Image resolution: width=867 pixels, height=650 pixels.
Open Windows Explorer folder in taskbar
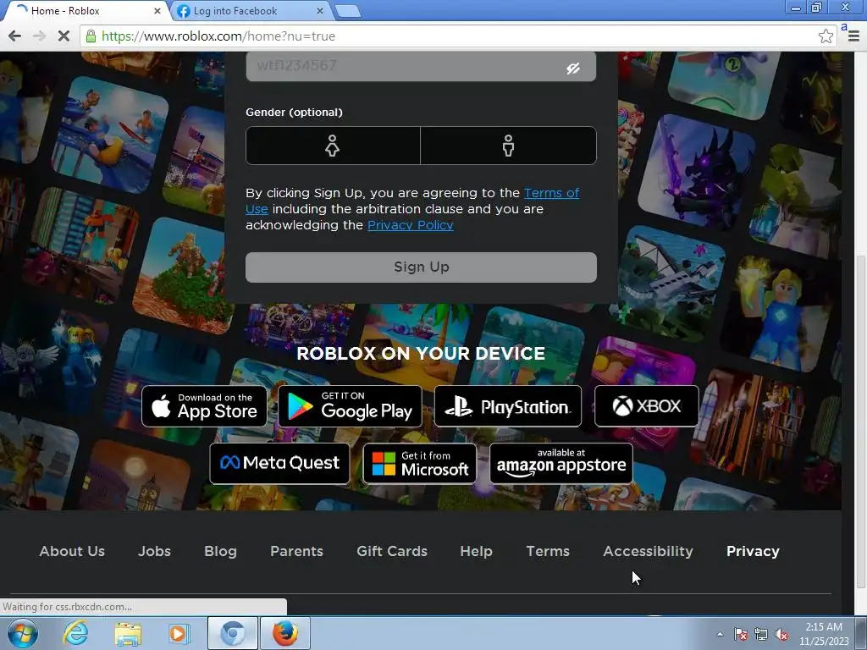(x=128, y=634)
